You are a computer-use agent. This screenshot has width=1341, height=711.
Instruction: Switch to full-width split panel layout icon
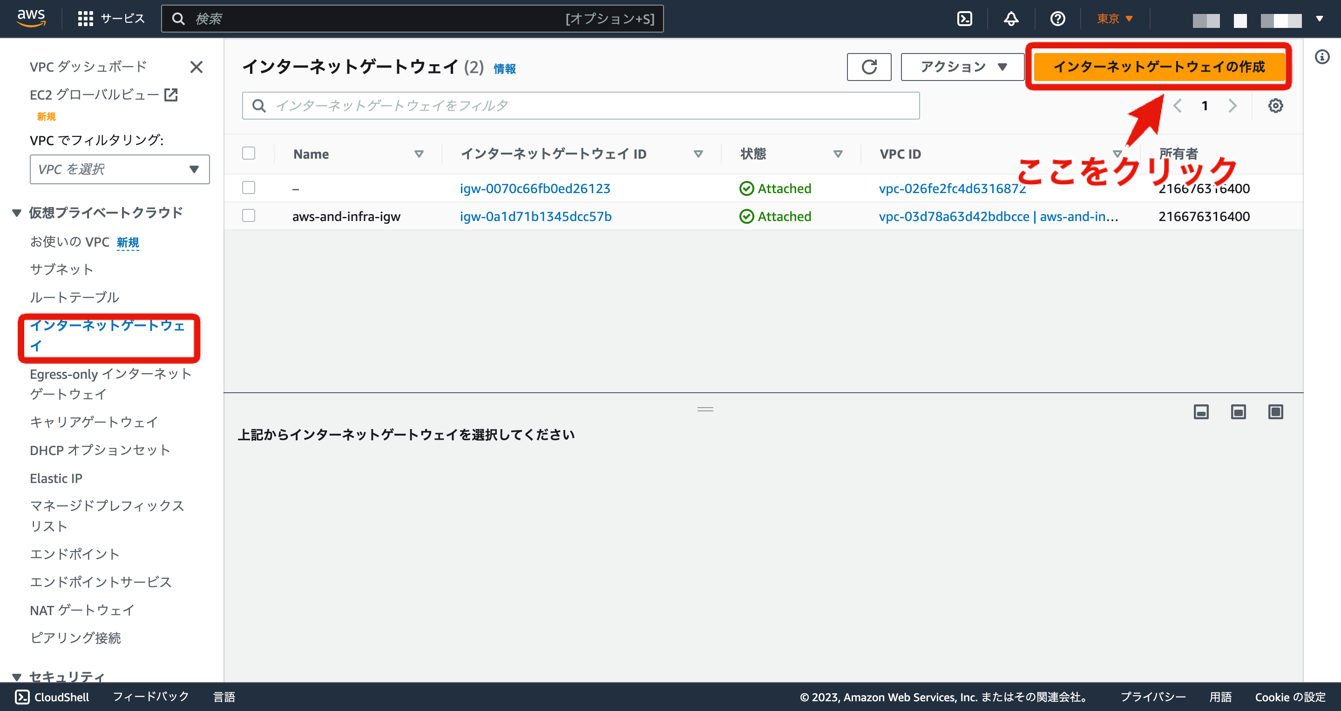1276,411
